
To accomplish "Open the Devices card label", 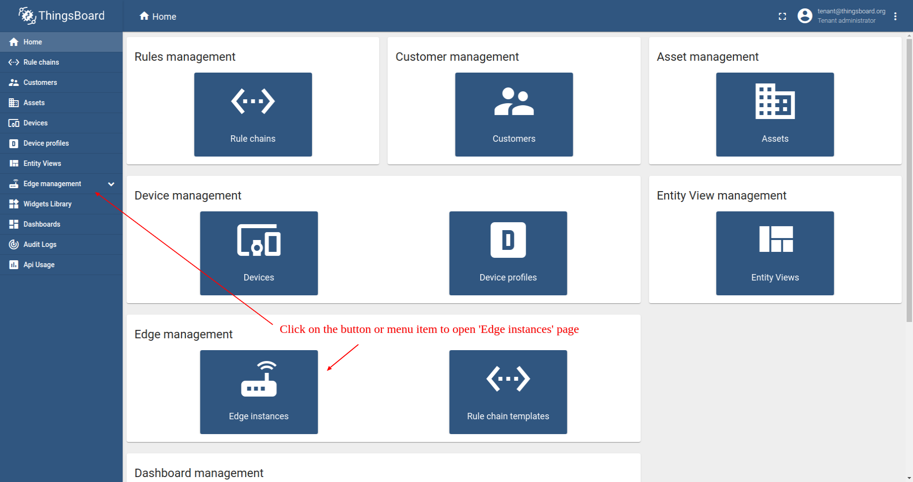I will pyautogui.click(x=259, y=278).
